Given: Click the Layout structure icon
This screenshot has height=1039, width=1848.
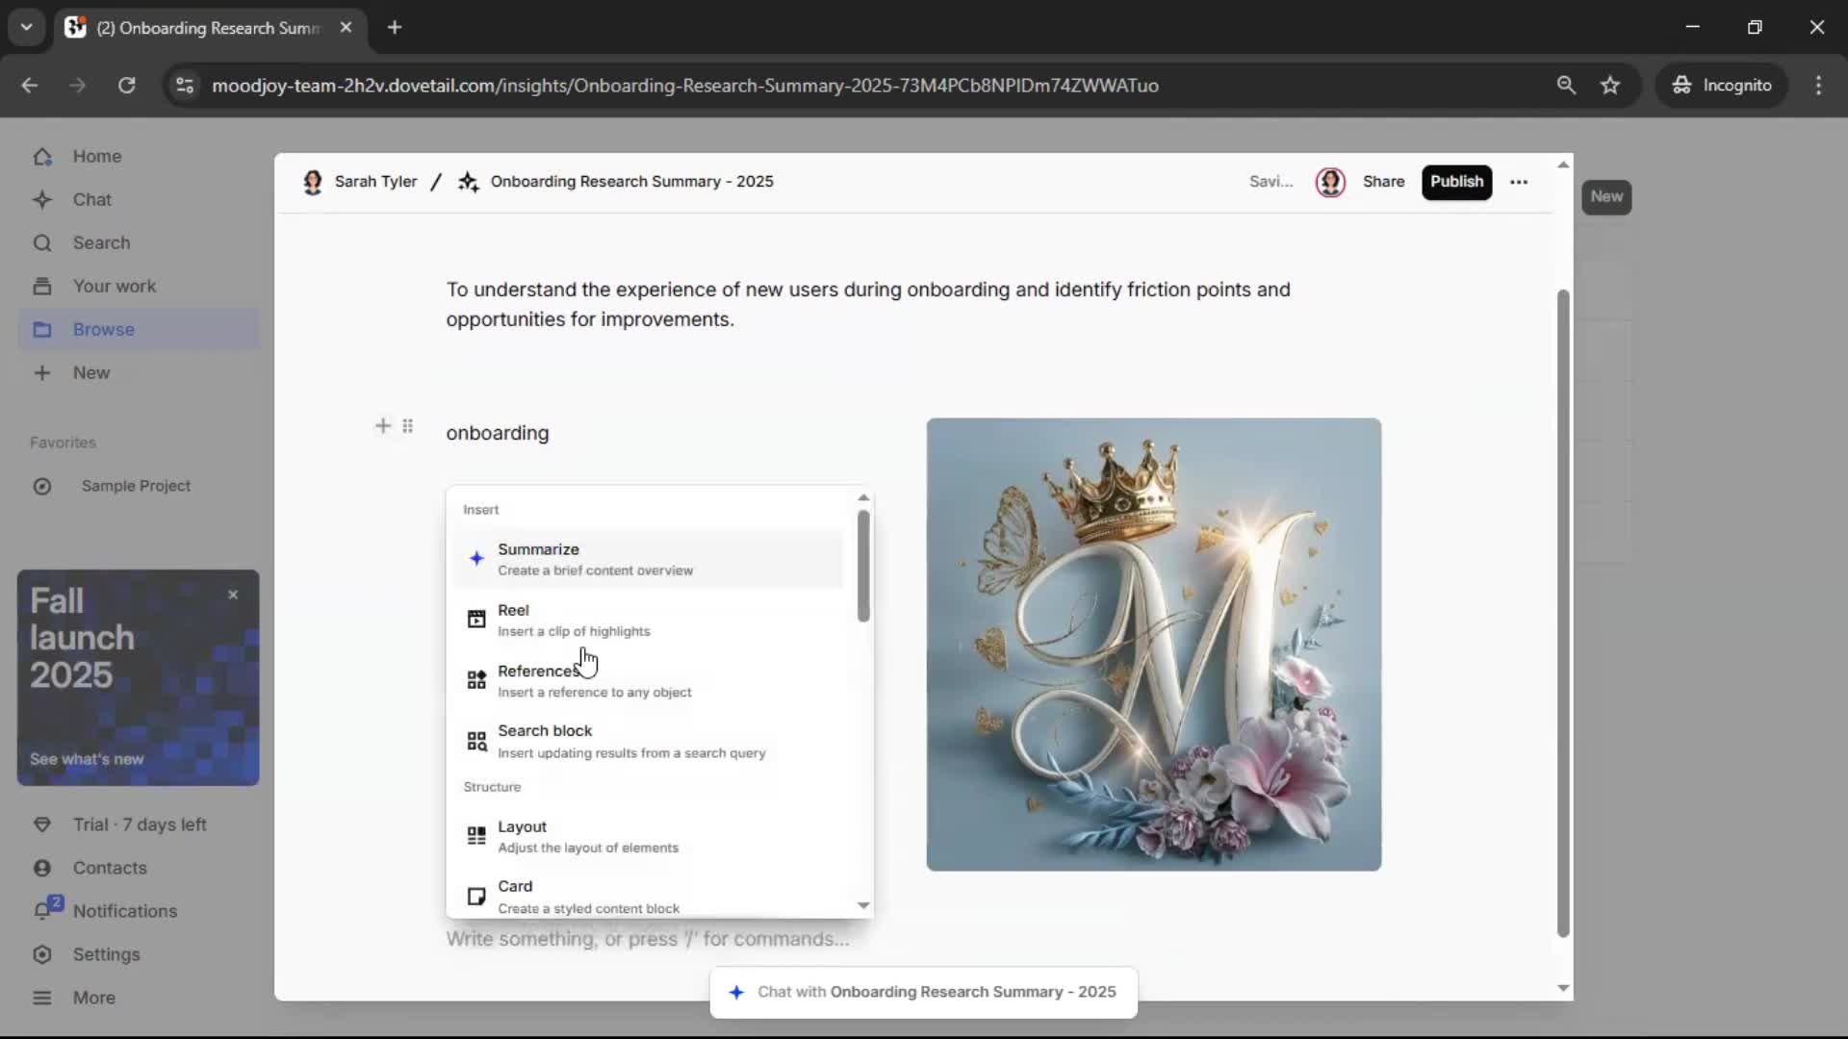Looking at the screenshot, I should click(476, 836).
